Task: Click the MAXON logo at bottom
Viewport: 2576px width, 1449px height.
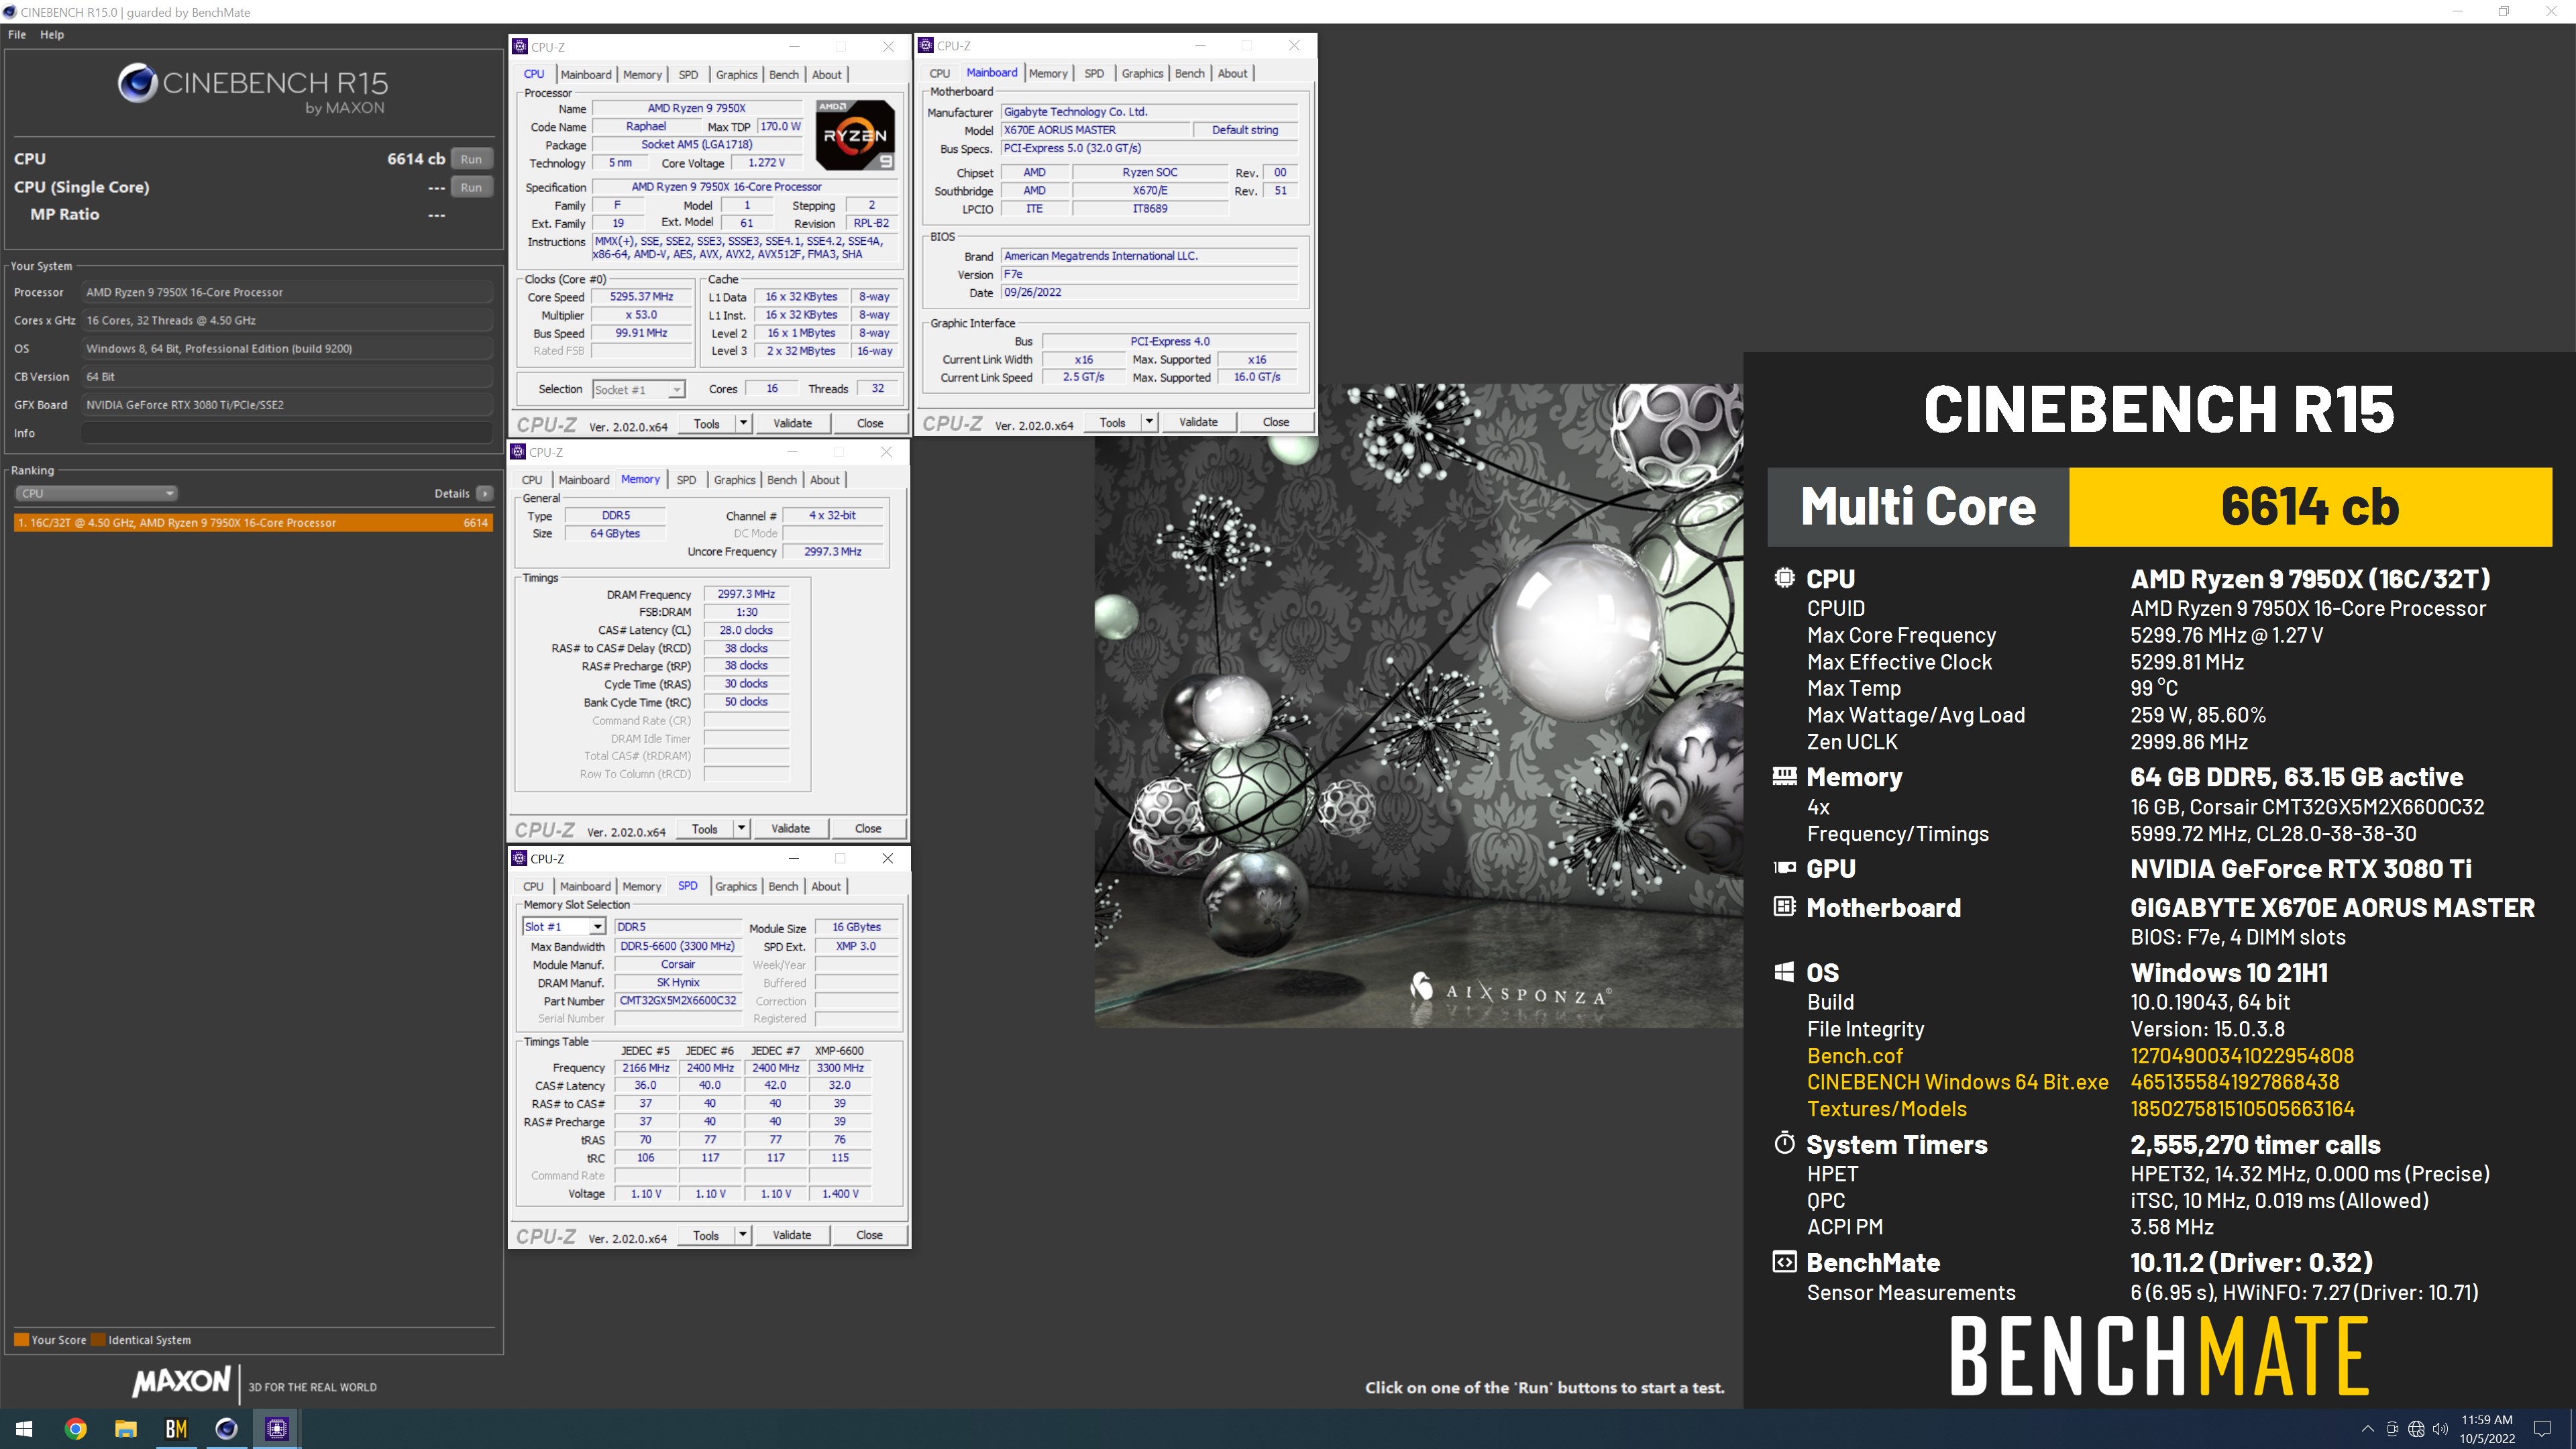Action: [181, 1383]
